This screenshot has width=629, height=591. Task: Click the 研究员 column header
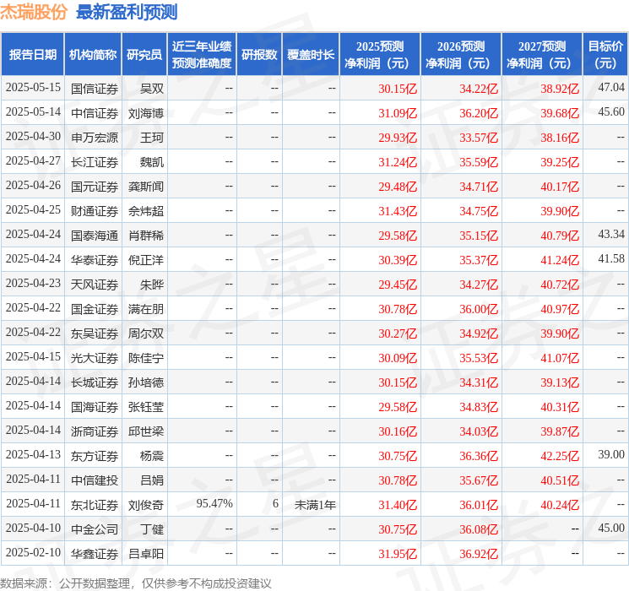[144, 55]
